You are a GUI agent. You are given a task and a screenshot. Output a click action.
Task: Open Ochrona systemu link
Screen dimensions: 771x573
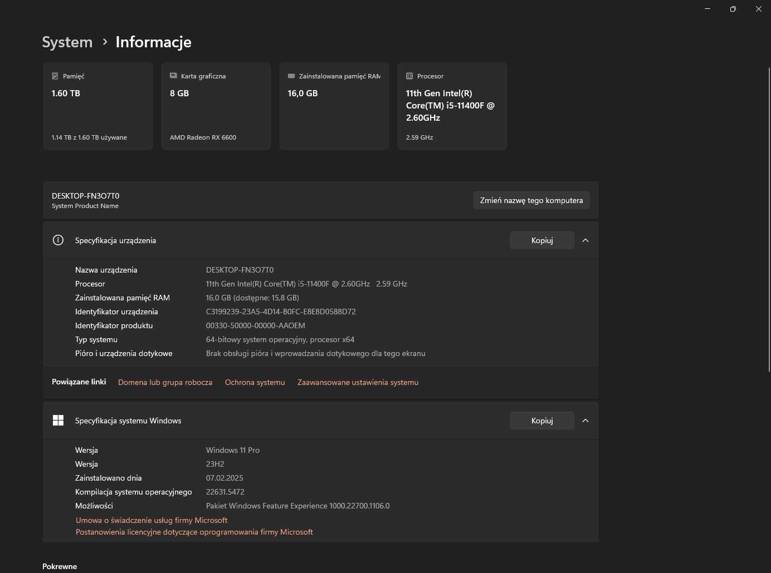255,382
